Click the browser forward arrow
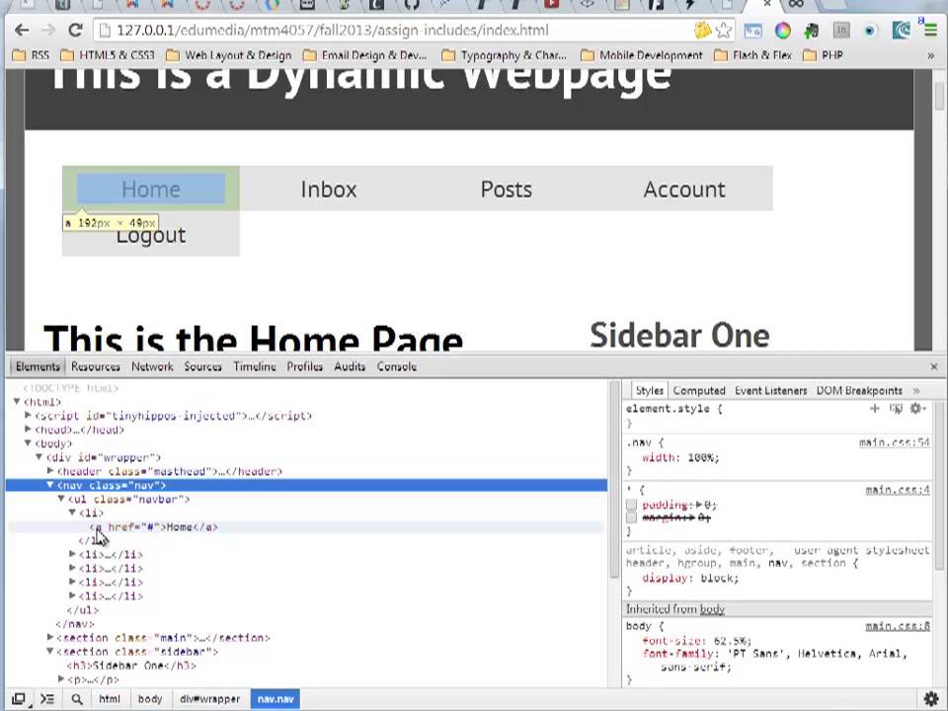 click(x=48, y=31)
